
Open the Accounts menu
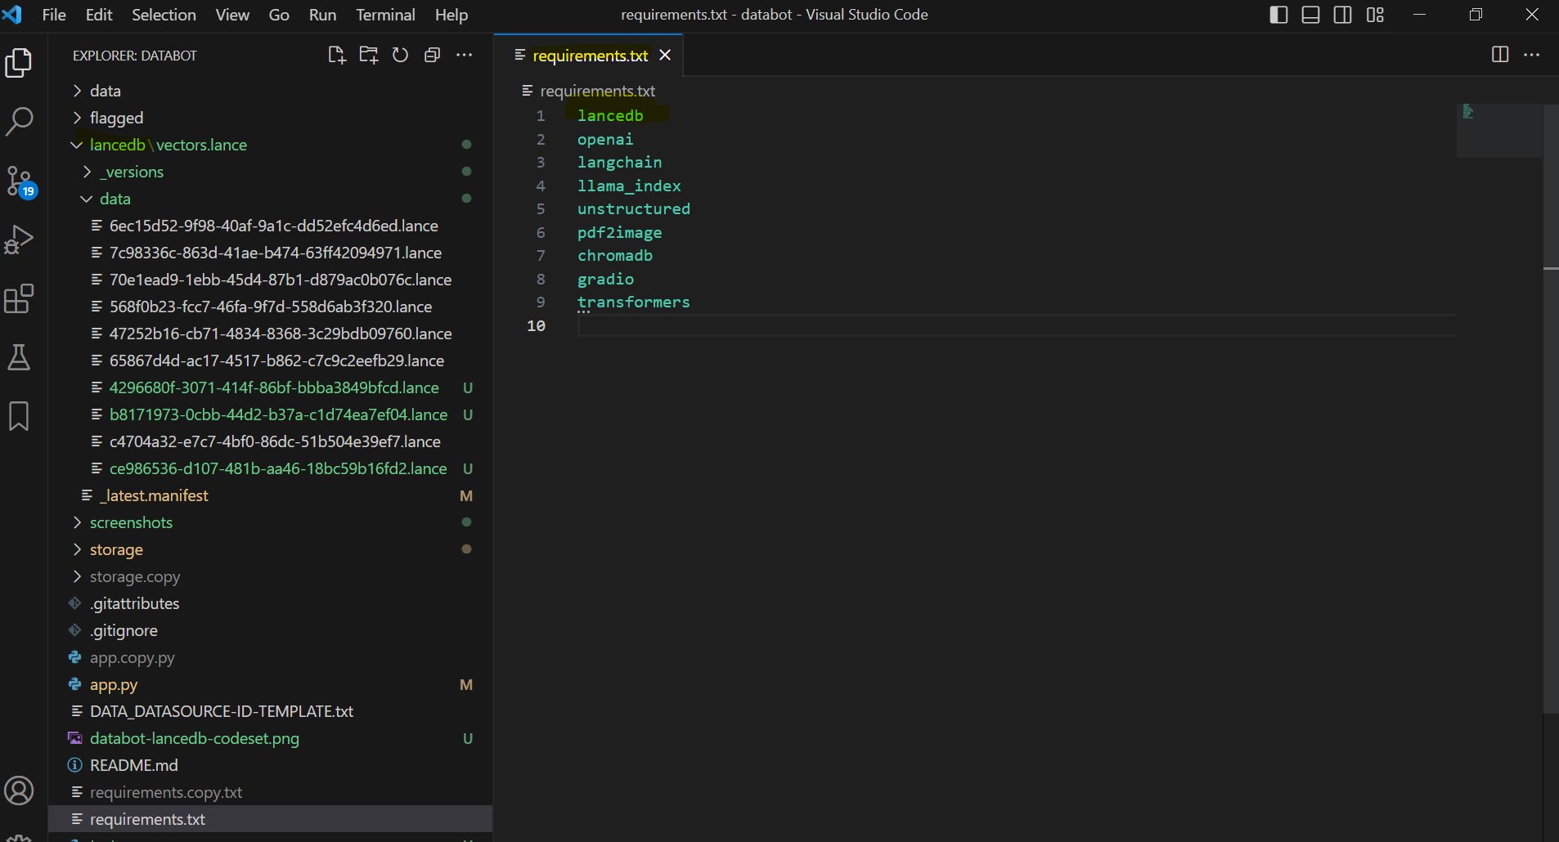pos(19,790)
